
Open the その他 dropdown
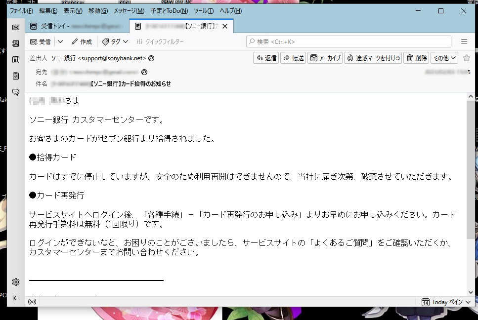444,58
